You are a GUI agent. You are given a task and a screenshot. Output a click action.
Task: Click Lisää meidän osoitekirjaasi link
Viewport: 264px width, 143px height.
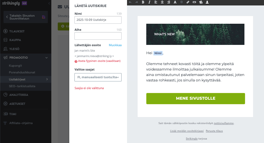187,131
